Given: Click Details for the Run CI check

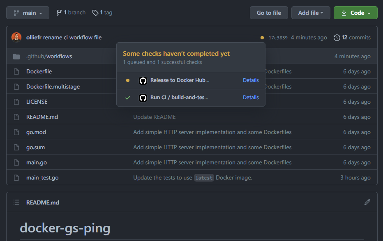Looking at the screenshot, I should pos(251,97).
